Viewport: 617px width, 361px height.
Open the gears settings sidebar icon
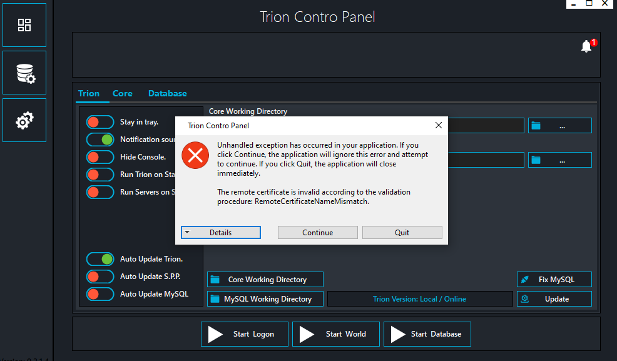(x=24, y=120)
